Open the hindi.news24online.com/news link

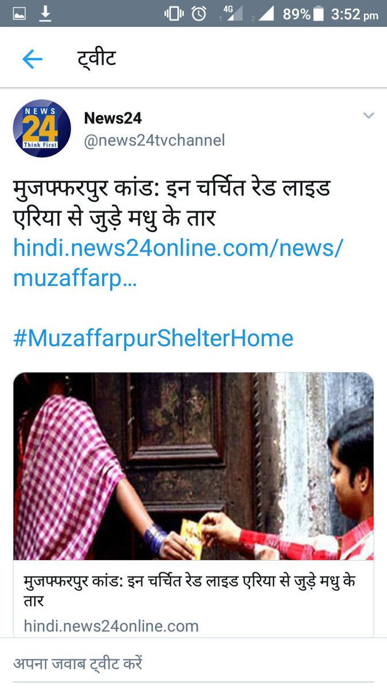[178, 264]
